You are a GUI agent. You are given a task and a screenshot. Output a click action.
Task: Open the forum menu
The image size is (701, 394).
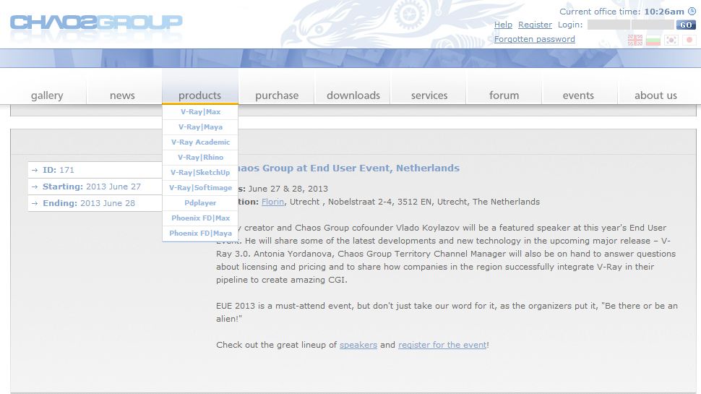coord(504,95)
